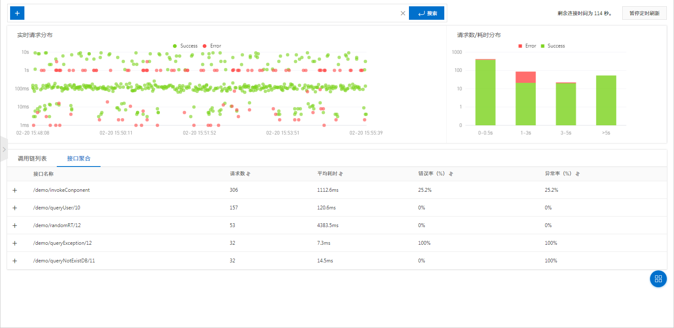The width and height of the screenshot is (674, 328).
Task: Click average time 4383.5ms
Action: (x=328, y=225)
